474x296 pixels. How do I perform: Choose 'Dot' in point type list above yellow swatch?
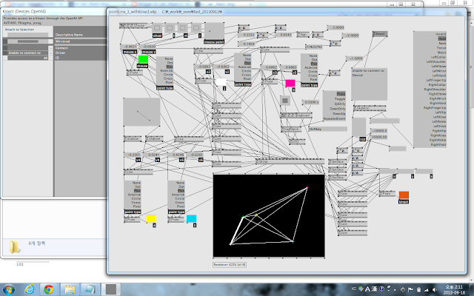click(x=138, y=186)
